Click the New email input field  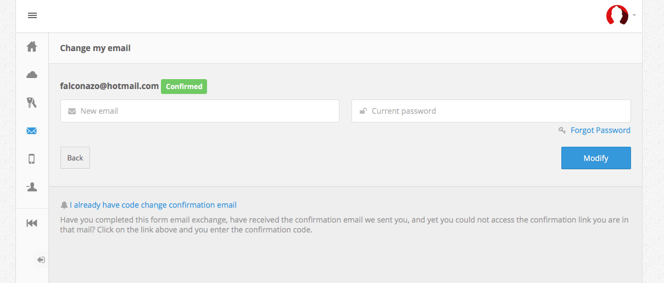point(200,111)
